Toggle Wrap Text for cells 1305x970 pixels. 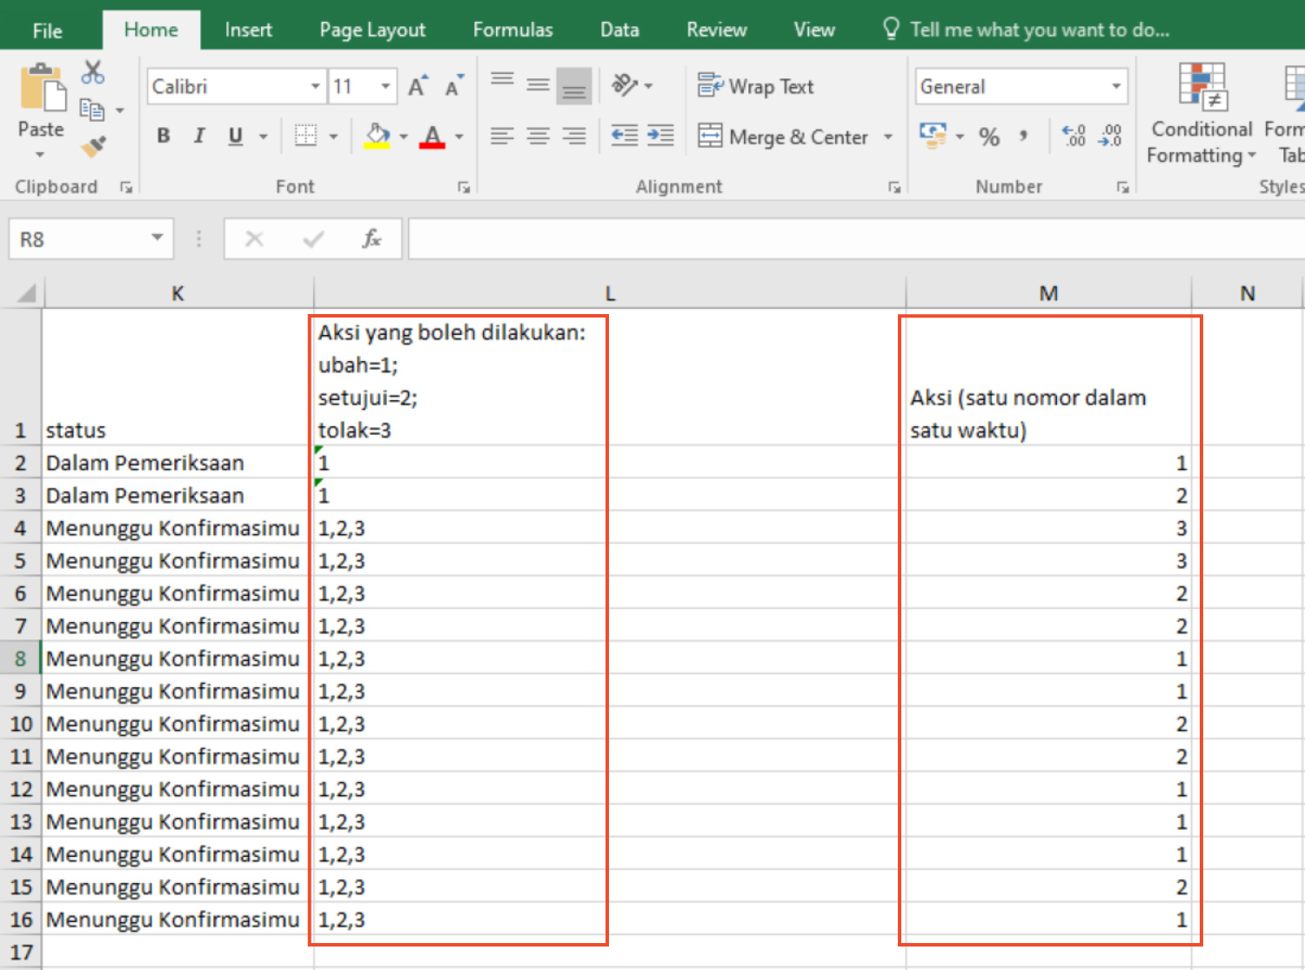click(755, 86)
